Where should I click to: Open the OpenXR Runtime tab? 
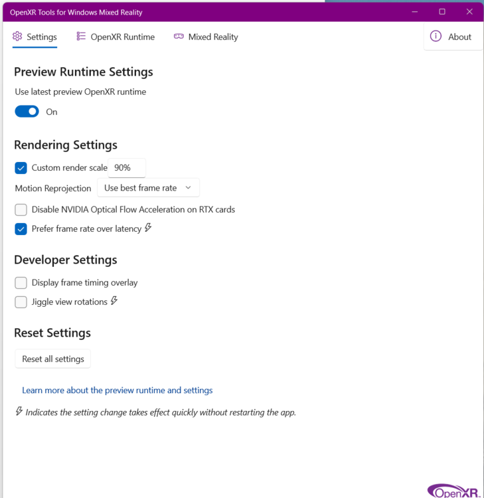pyautogui.click(x=116, y=37)
